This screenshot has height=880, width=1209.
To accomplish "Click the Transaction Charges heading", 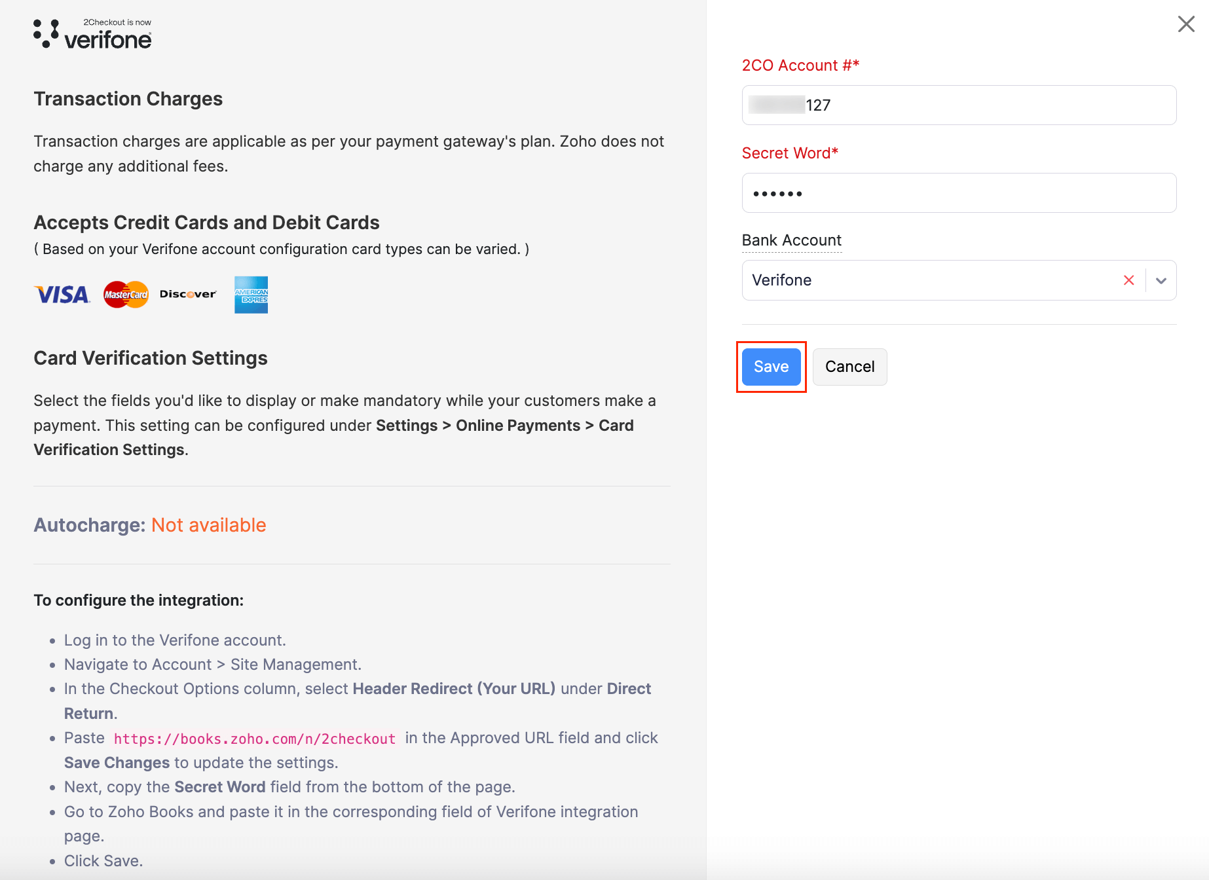I will click(128, 99).
